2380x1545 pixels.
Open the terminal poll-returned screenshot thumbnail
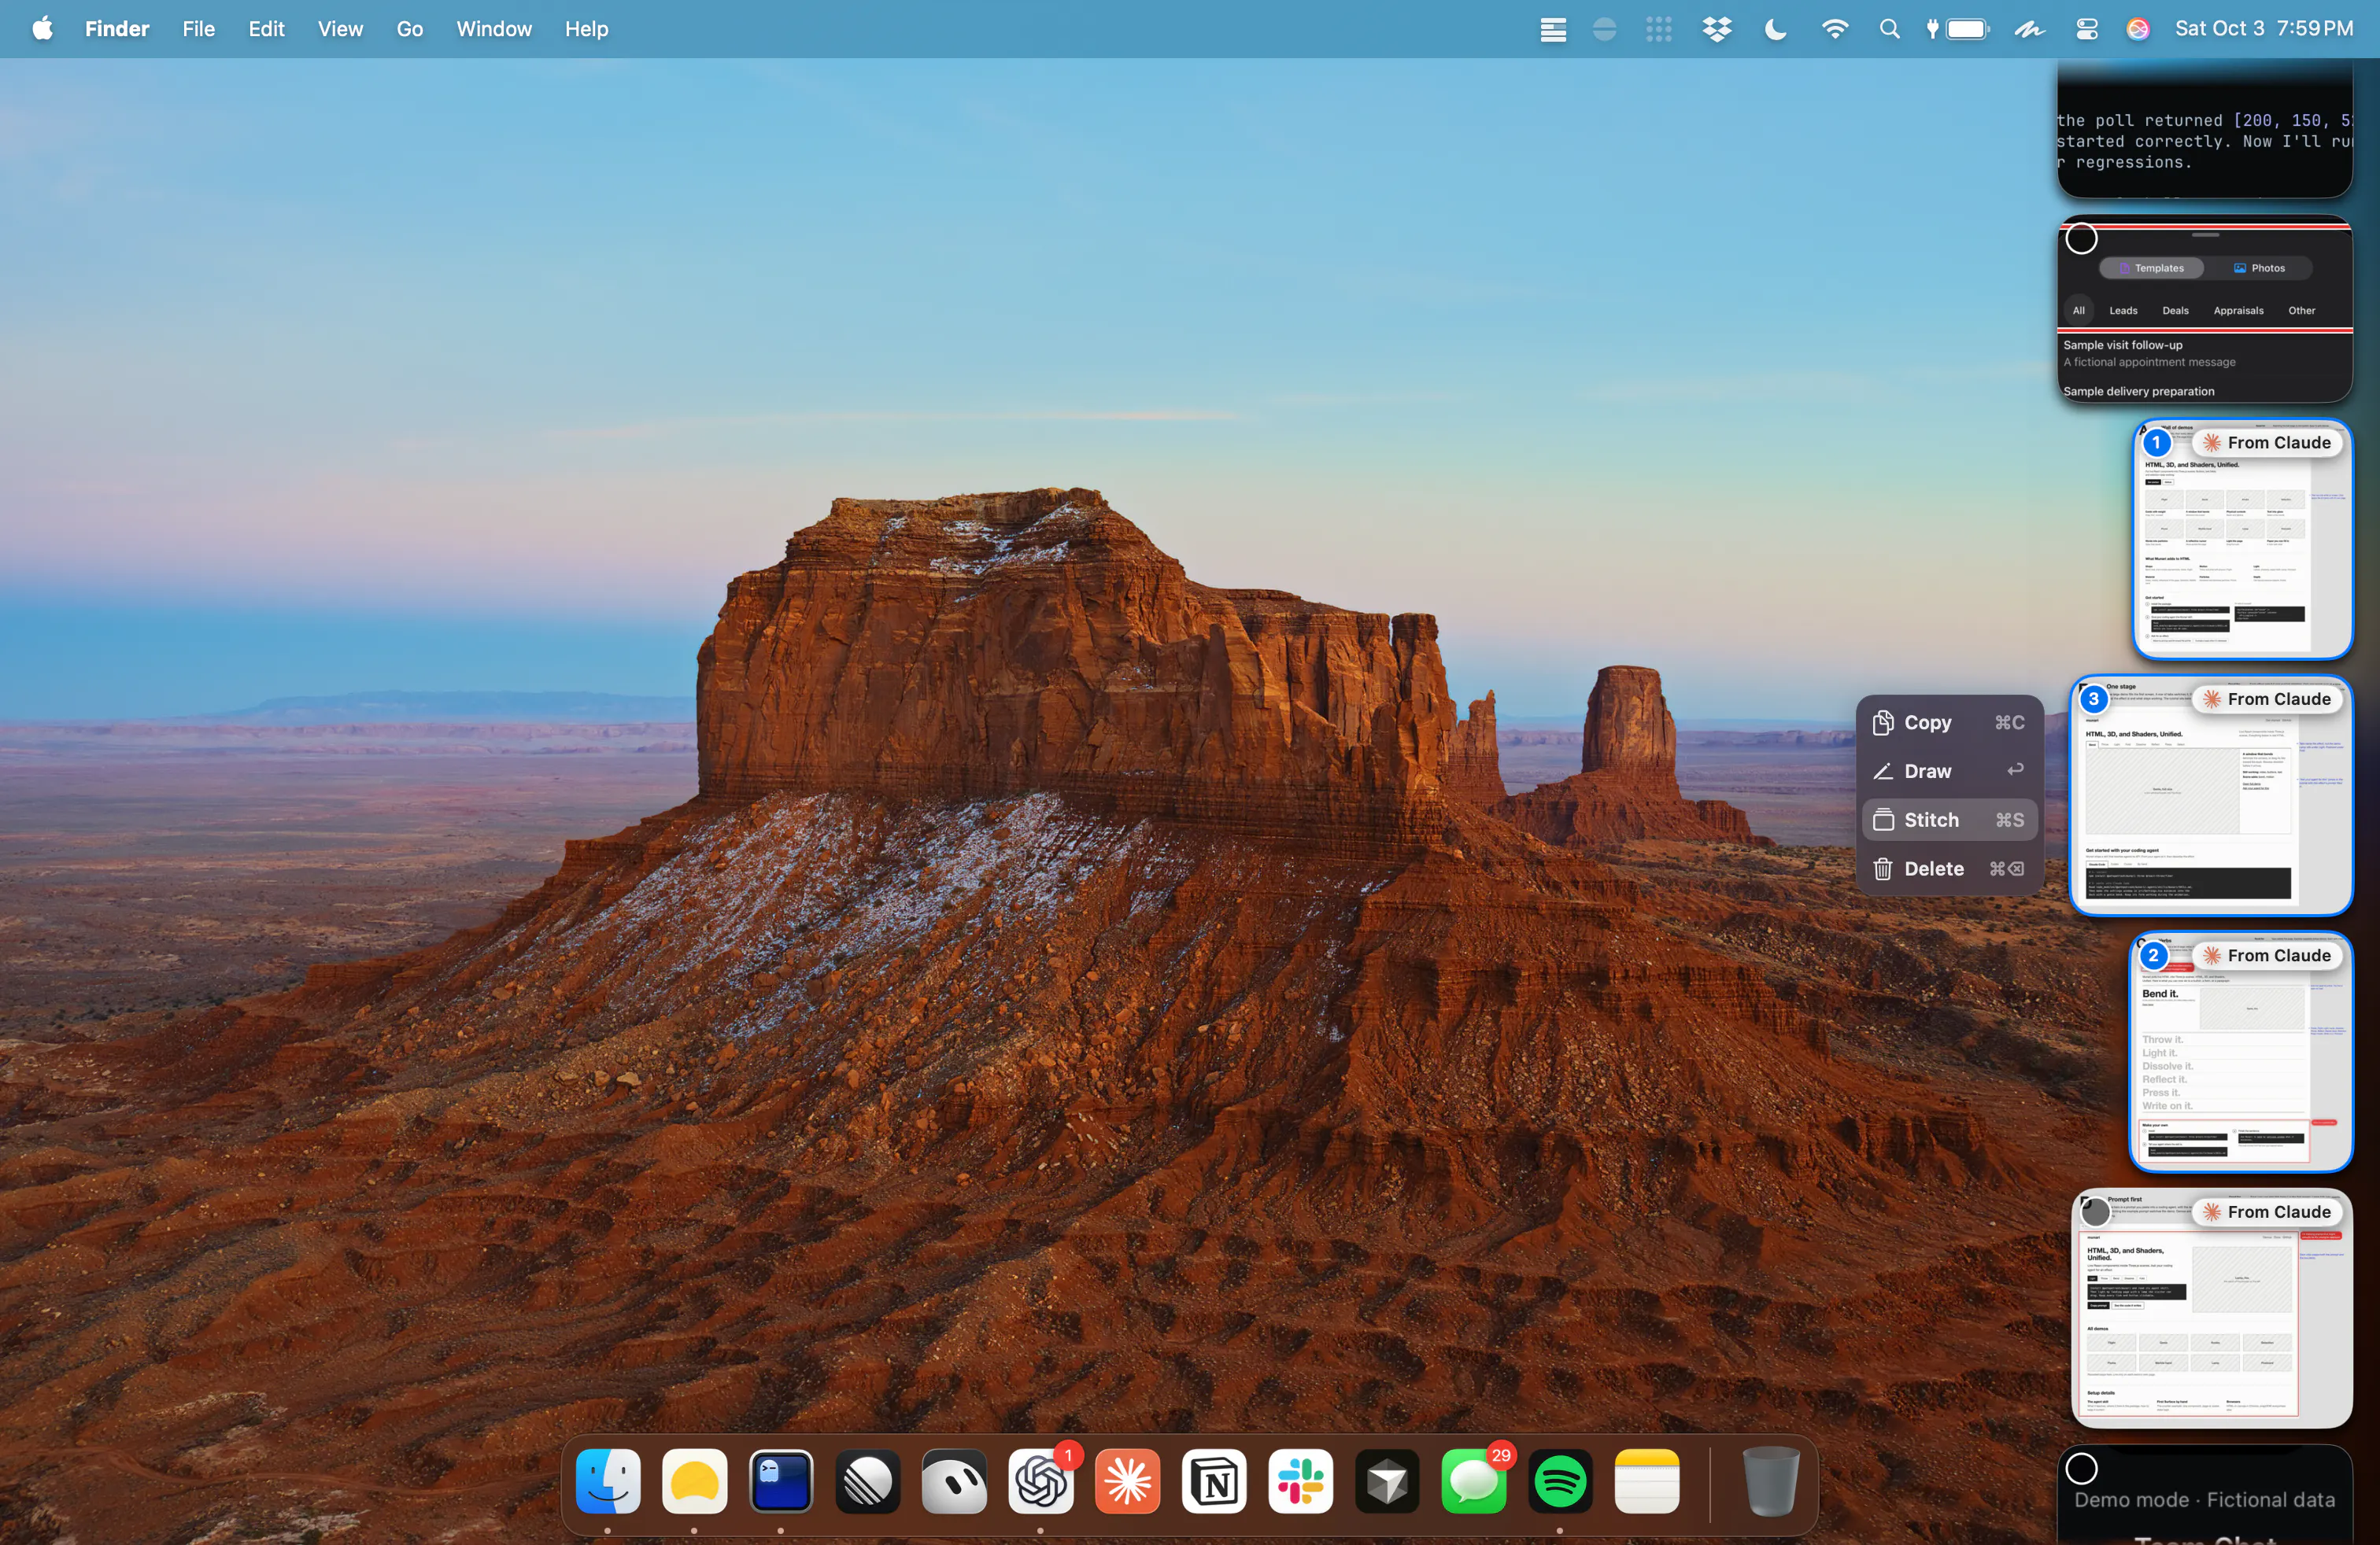tap(2204, 130)
